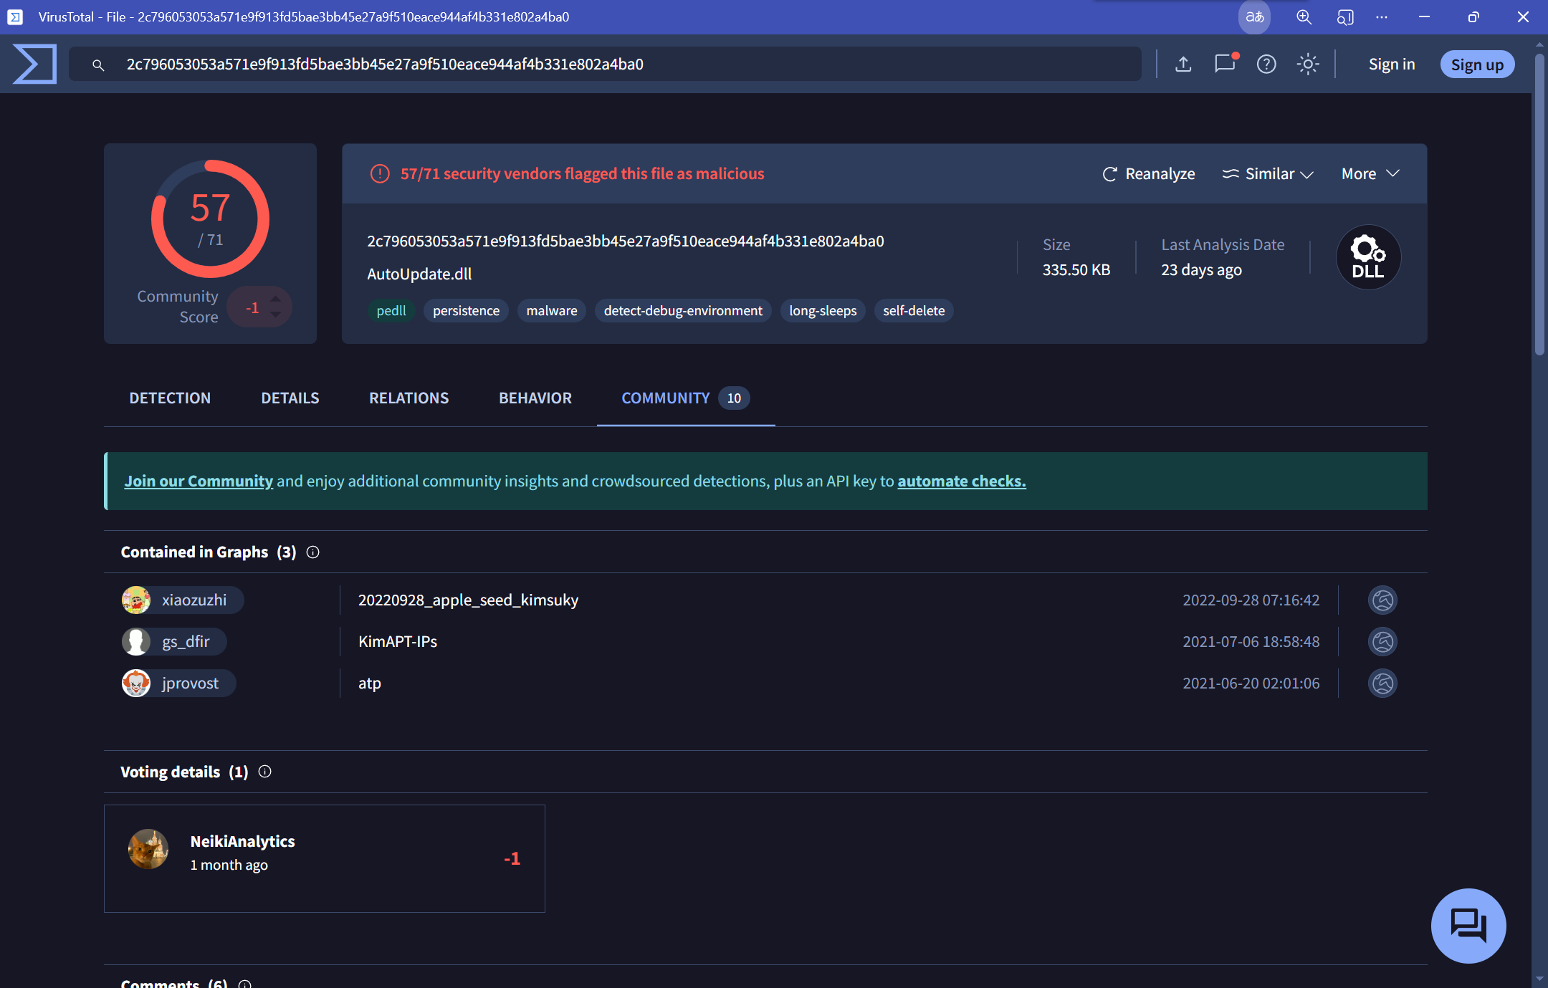This screenshot has width=1548, height=988.
Task: Click the Sign in link
Action: 1392,64
